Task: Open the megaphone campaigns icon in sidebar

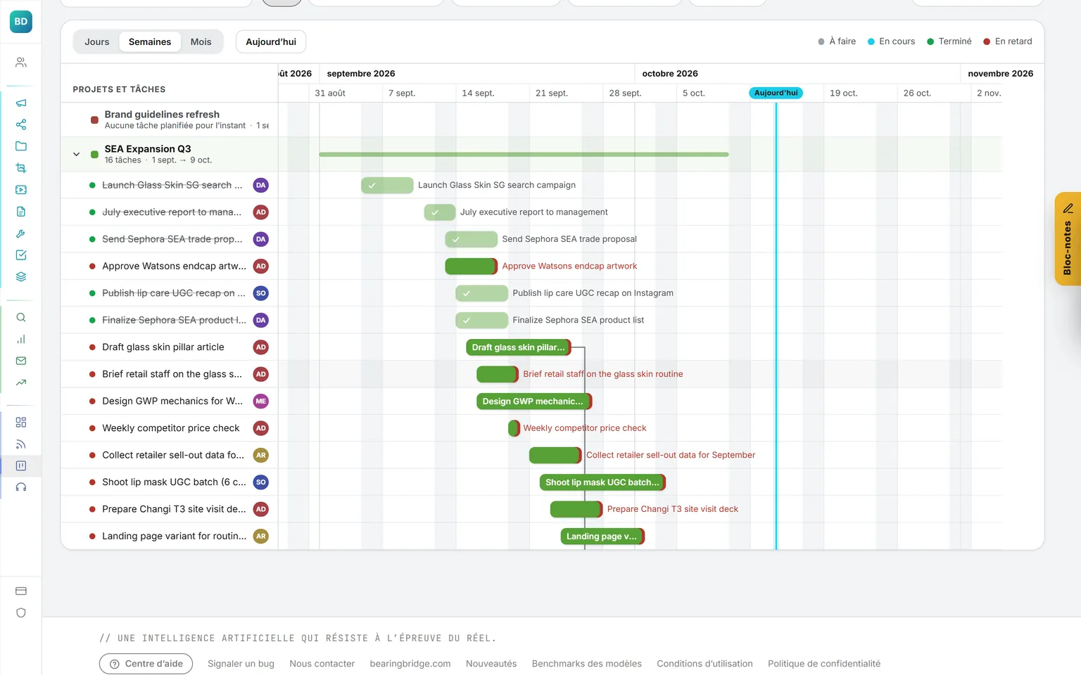Action: point(21,103)
